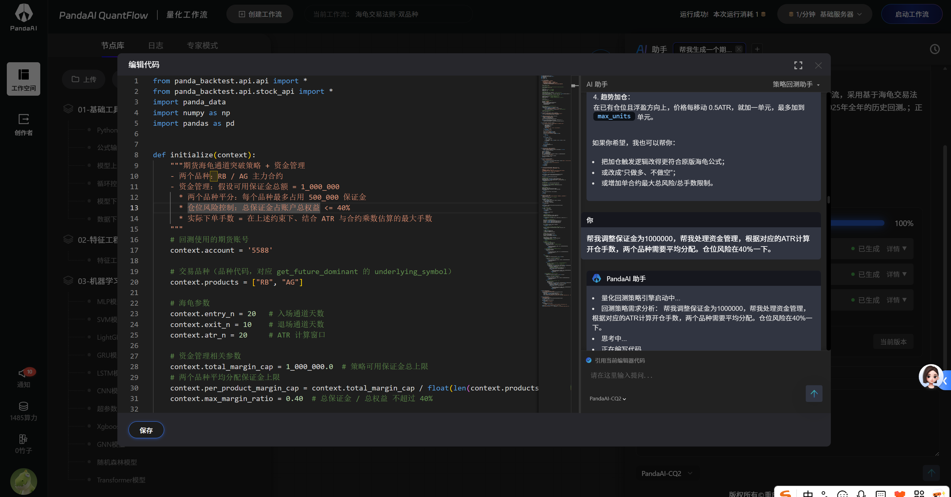
Task: Click line 17 context.account code
Action: click(x=221, y=250)
